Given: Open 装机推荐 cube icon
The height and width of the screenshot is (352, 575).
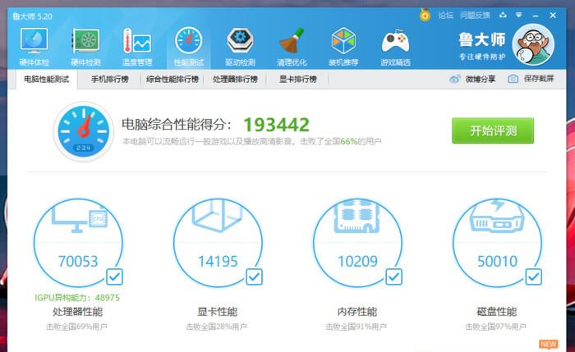Looking at the screenshot, I should [343, 43].
